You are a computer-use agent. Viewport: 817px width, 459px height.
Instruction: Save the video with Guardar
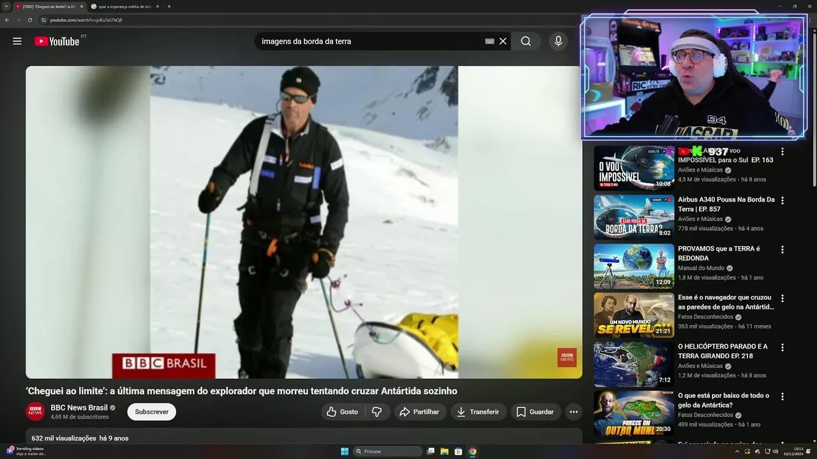click(x=535, y=412)
